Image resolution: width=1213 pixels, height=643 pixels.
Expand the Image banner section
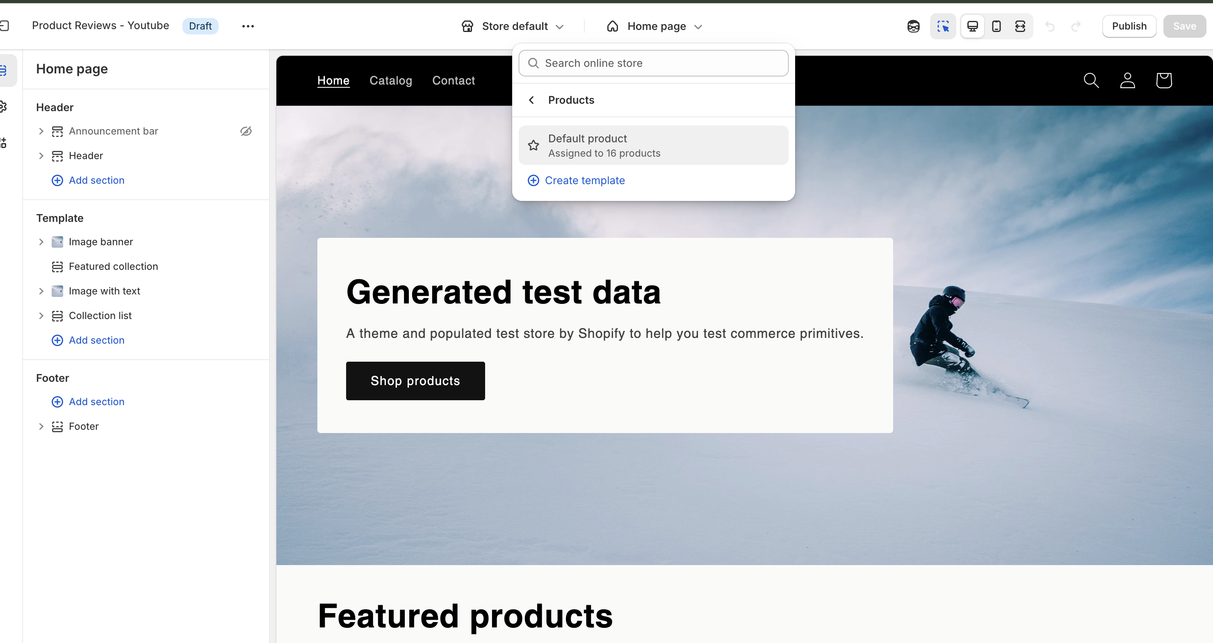tap(41, 242)
